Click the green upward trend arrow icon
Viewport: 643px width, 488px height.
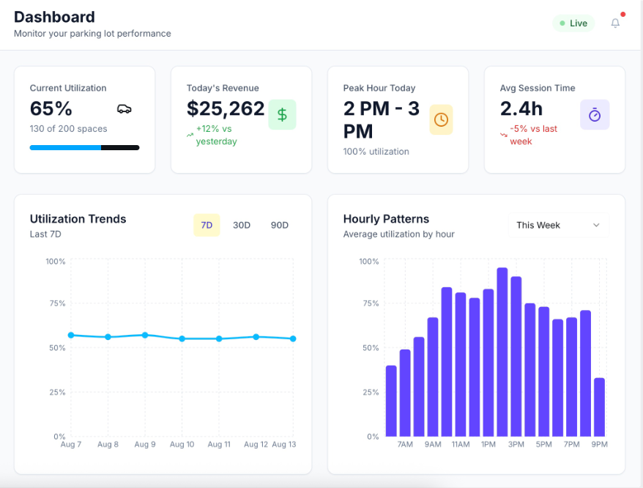(x=190, y=135)
